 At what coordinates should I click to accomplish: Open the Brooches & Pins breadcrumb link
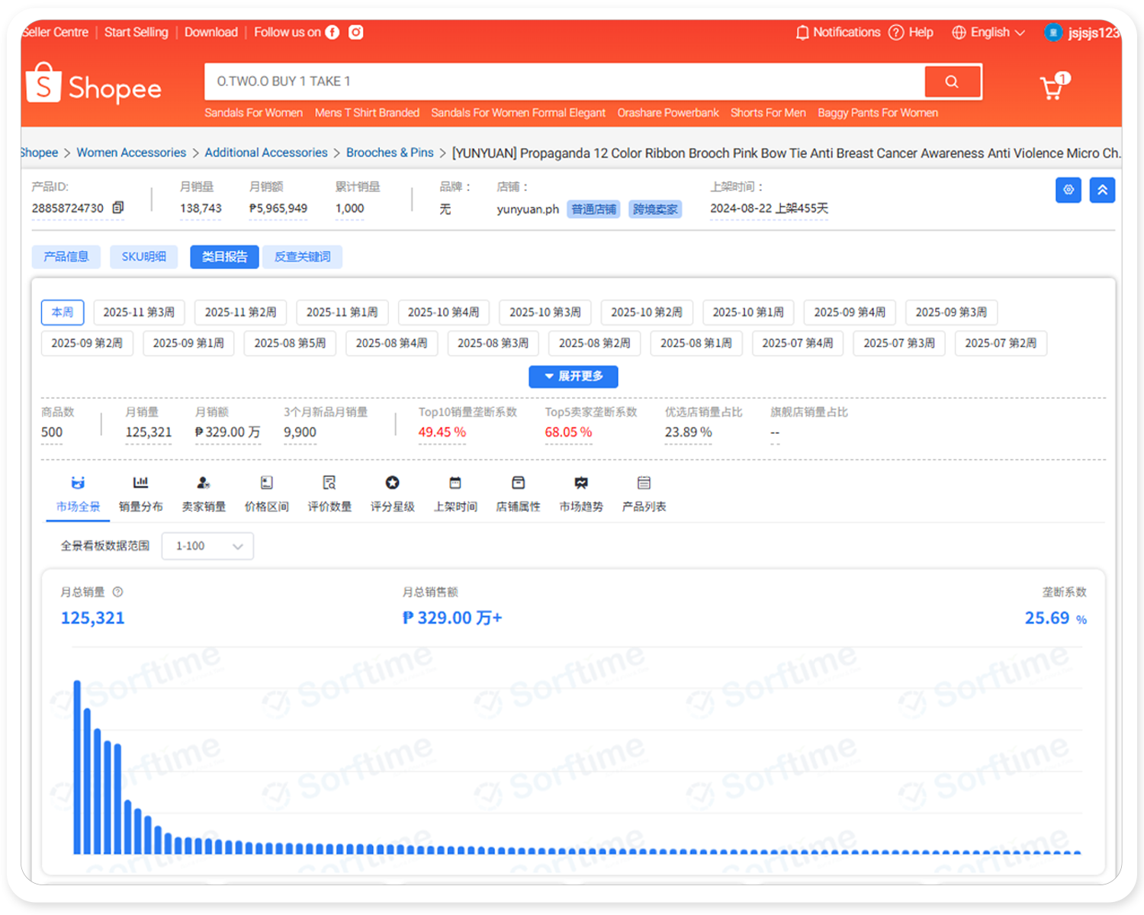point(390,152)
